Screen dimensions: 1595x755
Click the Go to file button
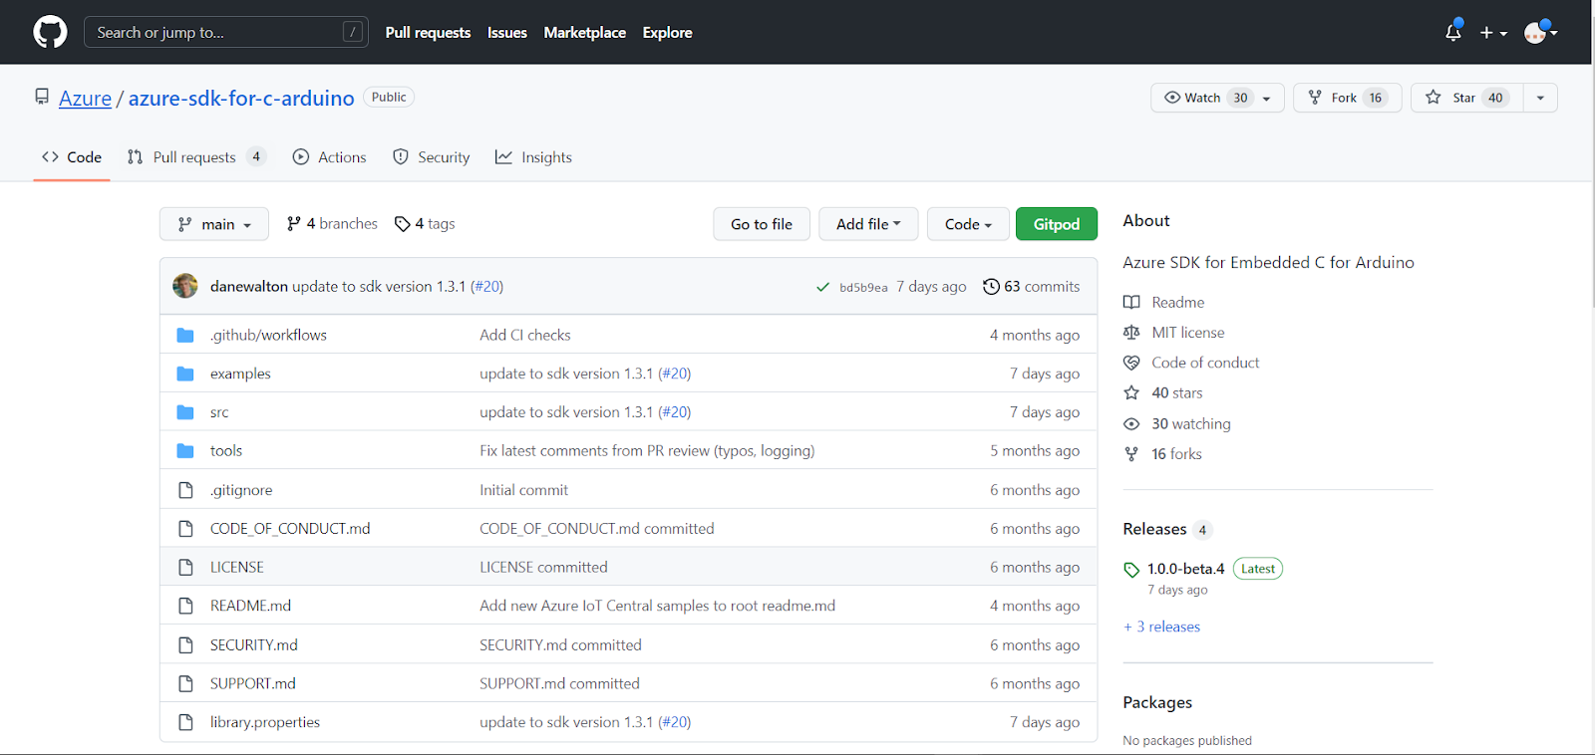[762, 224]
